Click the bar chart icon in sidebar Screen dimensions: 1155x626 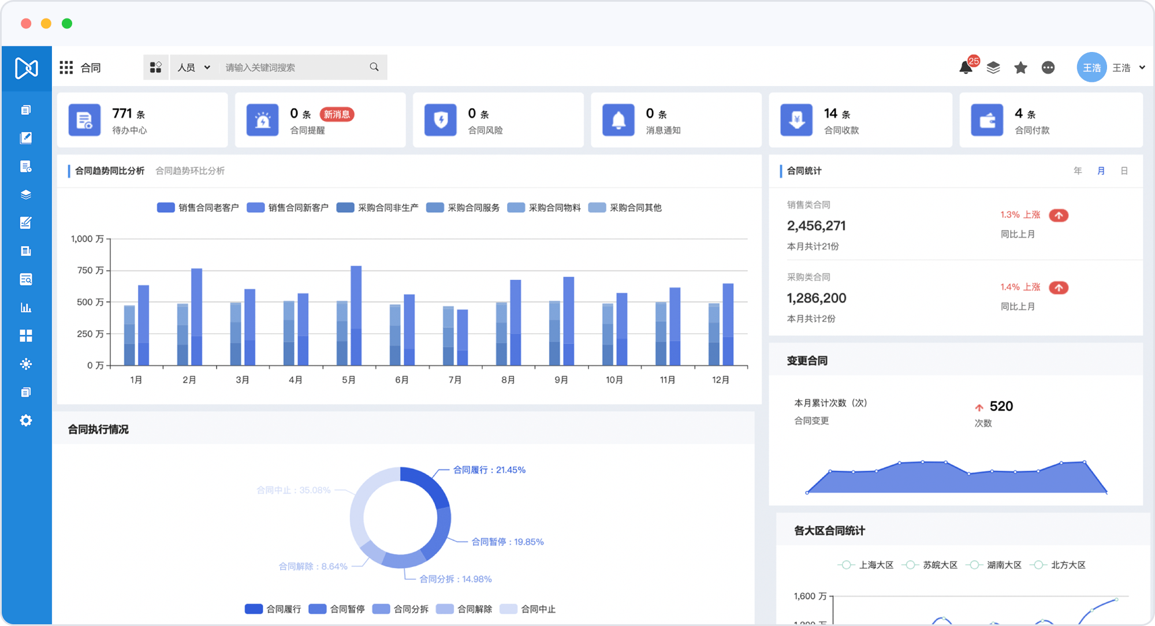pyautogui.click(x=26, y=307)
